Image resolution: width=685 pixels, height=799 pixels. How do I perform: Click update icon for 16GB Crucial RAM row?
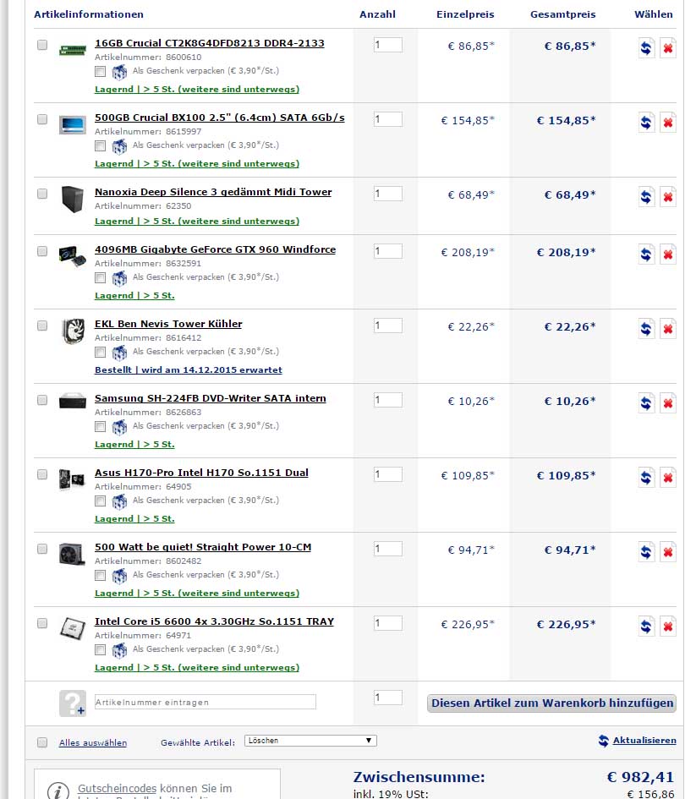(x=646, y=48)
